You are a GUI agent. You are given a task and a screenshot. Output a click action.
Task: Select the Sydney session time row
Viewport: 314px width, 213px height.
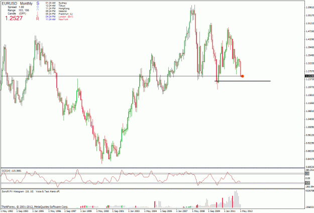pos(56,3)
